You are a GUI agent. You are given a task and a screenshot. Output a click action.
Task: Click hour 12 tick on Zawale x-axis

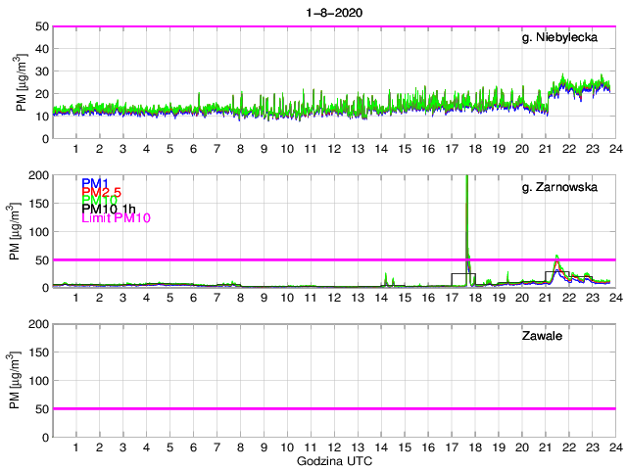pos(333,446)
